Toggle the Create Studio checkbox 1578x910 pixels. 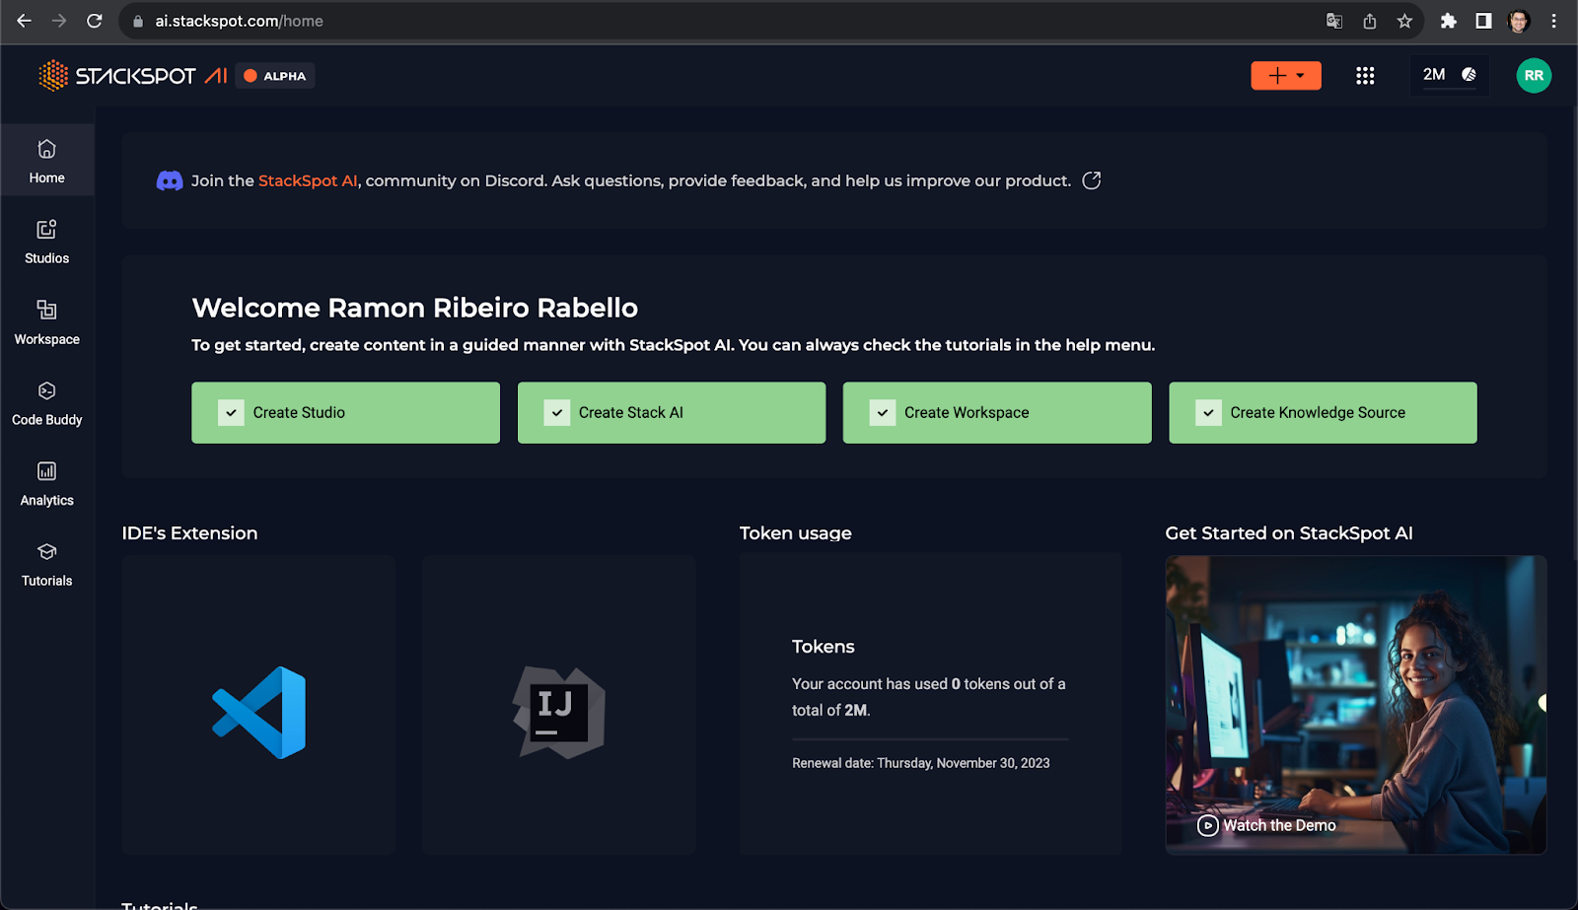point(231,413)
